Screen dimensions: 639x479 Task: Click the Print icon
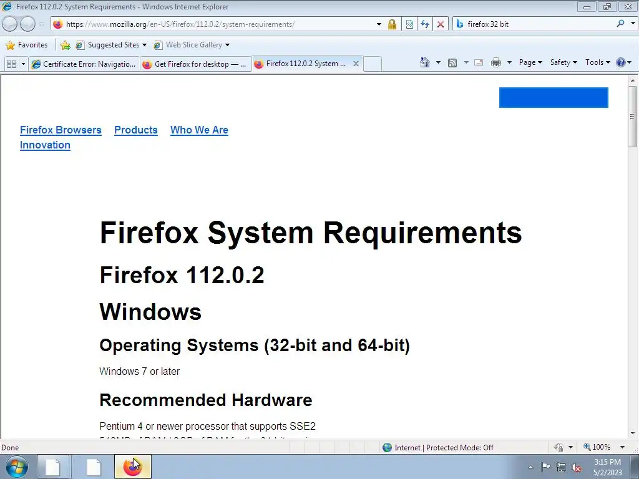(x=496, y=62)
